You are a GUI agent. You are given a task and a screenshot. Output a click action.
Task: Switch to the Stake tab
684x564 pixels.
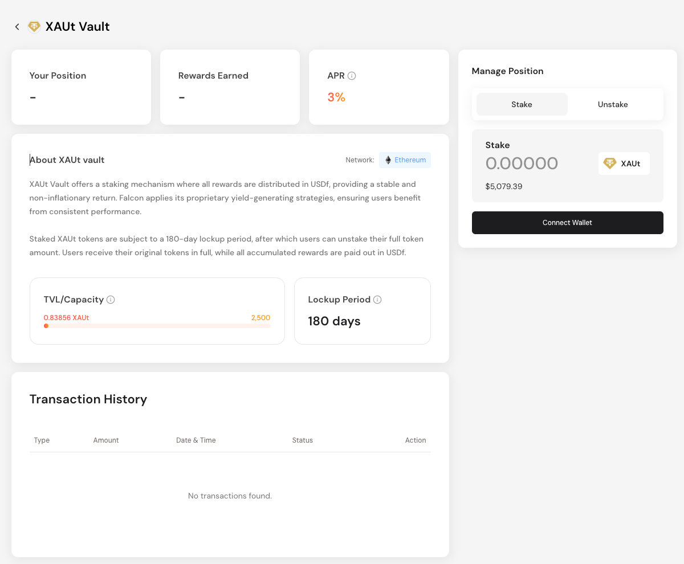click(522, 104)
